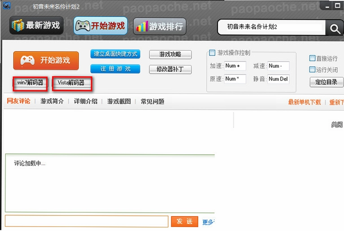
Task: Open the 更多 comments link
Action: point(208,222)
